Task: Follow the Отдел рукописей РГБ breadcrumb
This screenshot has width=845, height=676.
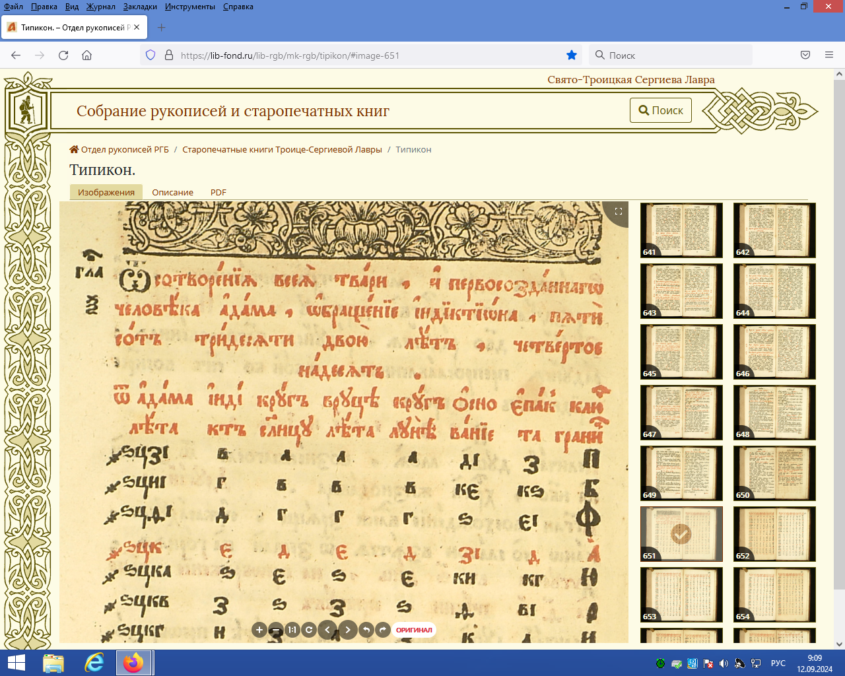Action: pos(119,150)
